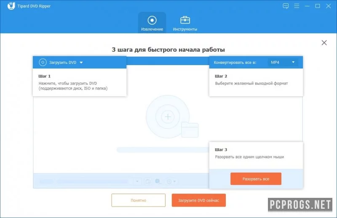The image size is (337, 218).
Task: Click the Конвертировать все в: label
Action: pyautogui.click(x=235, y=63)
